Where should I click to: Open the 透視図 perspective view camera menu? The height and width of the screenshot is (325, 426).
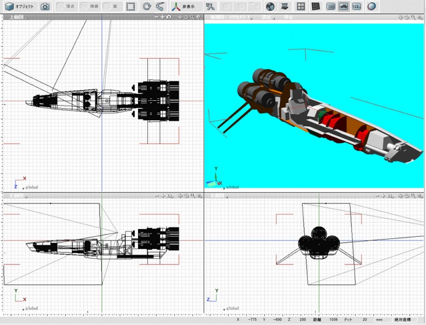231,17
